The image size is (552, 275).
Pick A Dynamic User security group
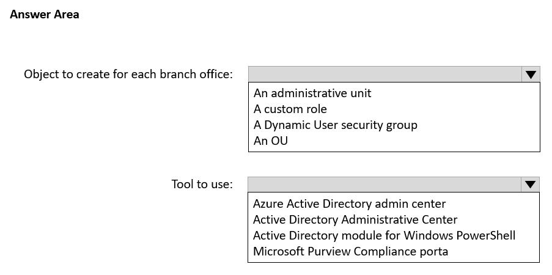(x=336, y=125)
